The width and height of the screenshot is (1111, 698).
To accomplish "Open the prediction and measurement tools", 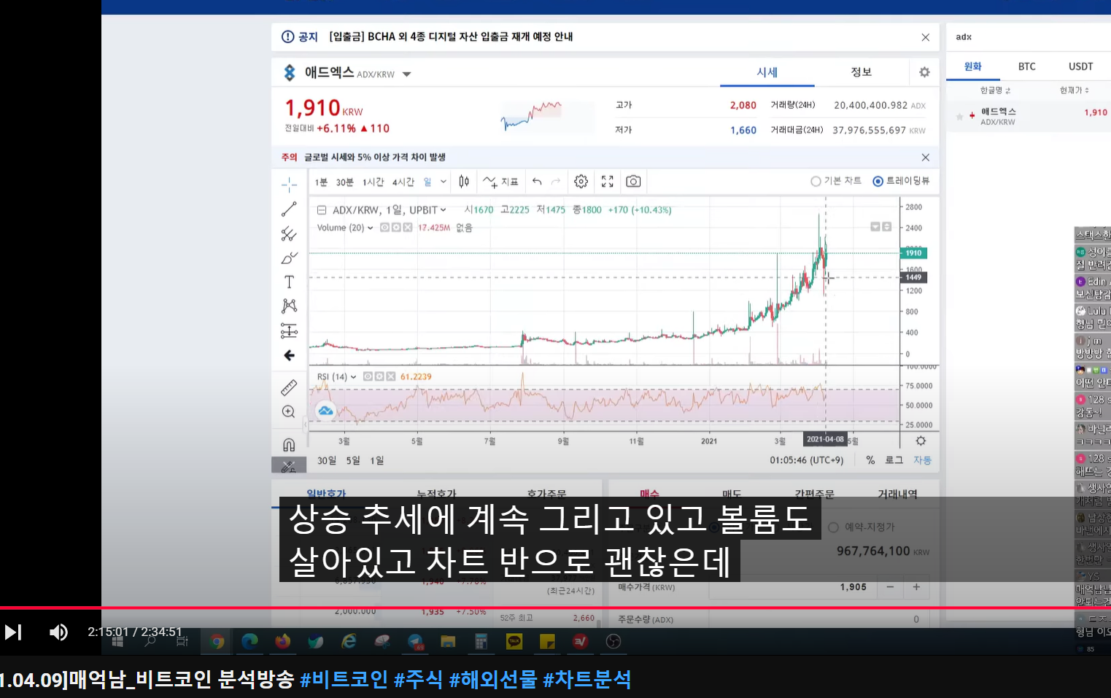I will pyautogui.click(x=289, y=331).
